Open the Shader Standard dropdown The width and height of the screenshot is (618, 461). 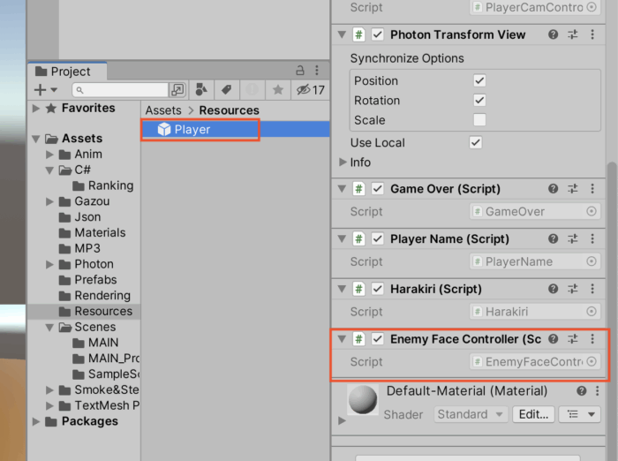point(470,414)
